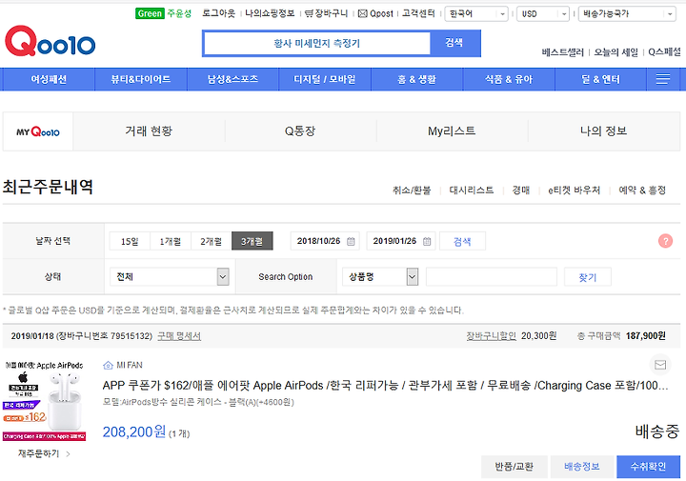This screenshot has width=686, height=481.
Task: Switch to the My리스트 tab
Action: click(x=452, y=131)
